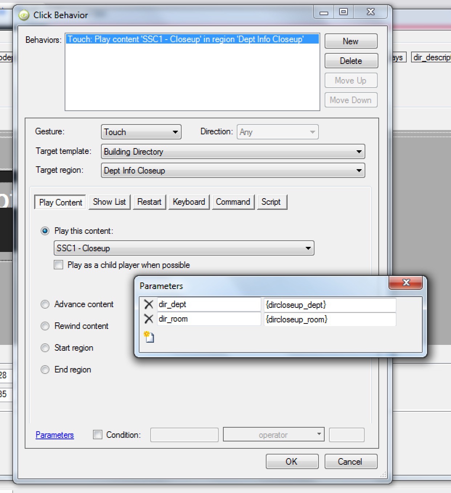The image size is (451, 493).
Task: Click the Click Behavior title bar icon
Action: click(24, 15)
